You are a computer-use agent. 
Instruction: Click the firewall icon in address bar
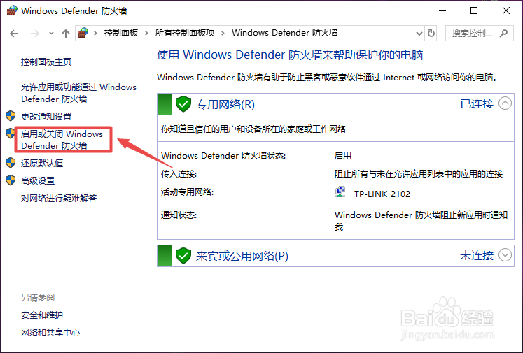pyautogui.click(x=83, y=33)
